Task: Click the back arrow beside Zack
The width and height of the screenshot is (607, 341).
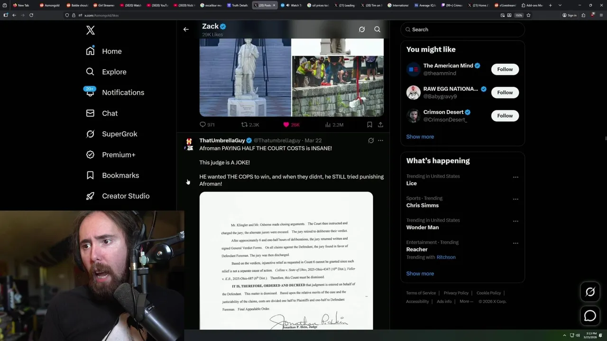Action: click(x=186, y=29)
